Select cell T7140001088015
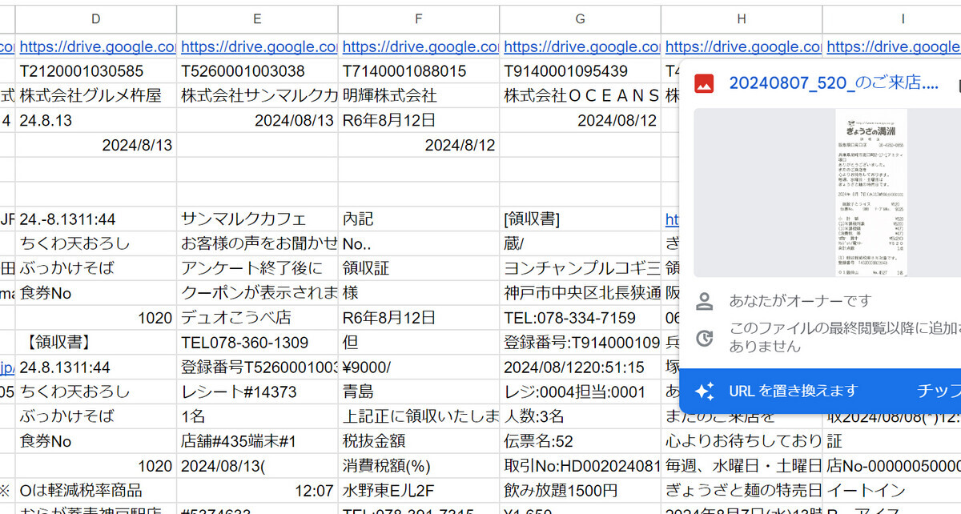The height and width of the screenshot is (514, 961). click(419, 70)
